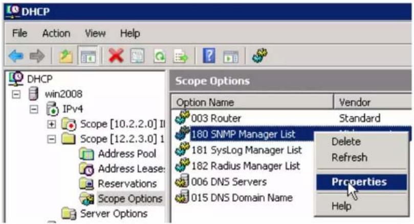
Task: Click the 003 Router option icon
Action: (183, 118)
